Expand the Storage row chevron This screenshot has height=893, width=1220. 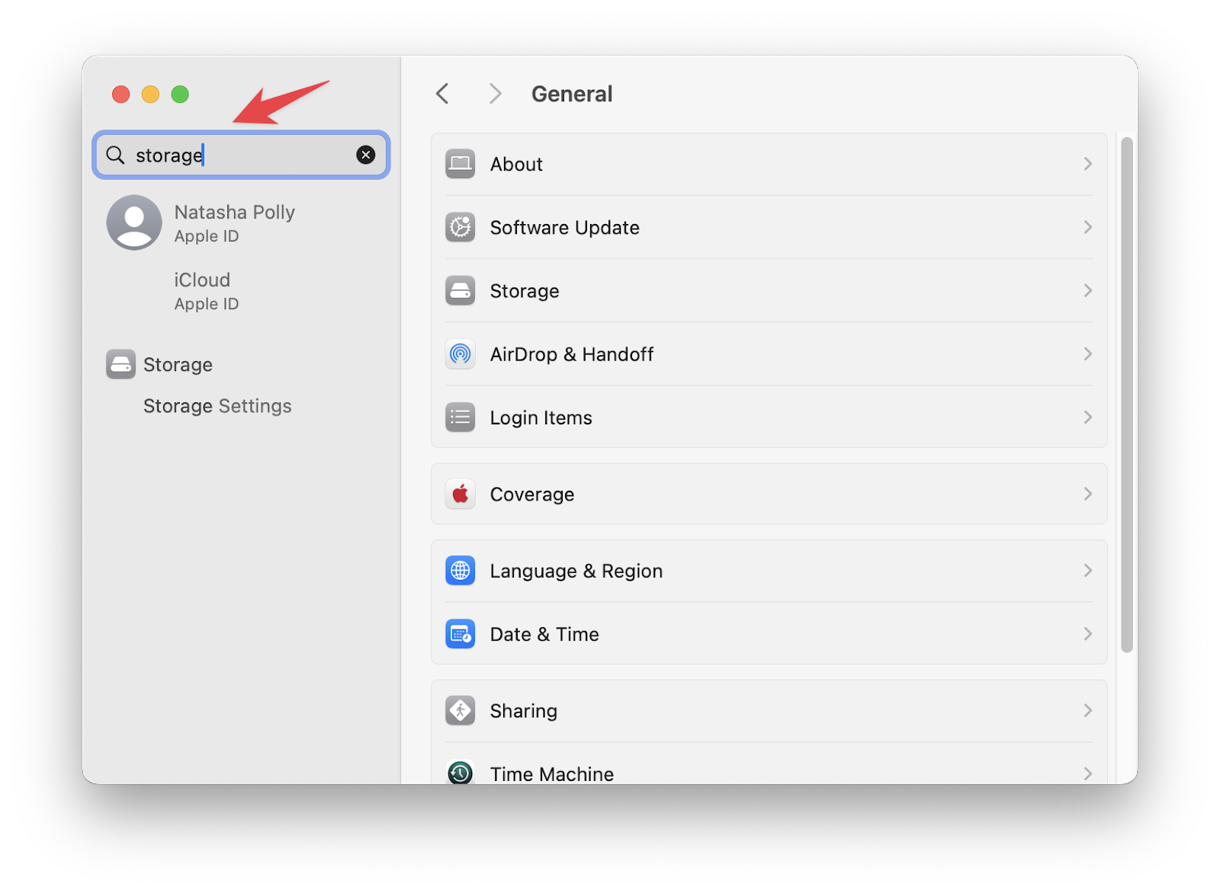1088,290
